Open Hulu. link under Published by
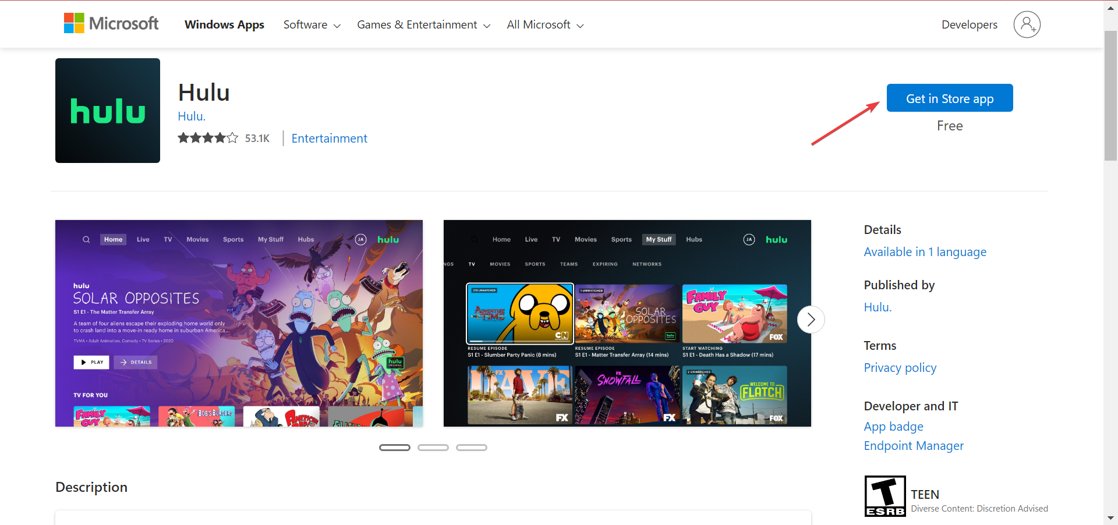Image resolution: width=1118 pixels, height=525 pixels. 878,307
